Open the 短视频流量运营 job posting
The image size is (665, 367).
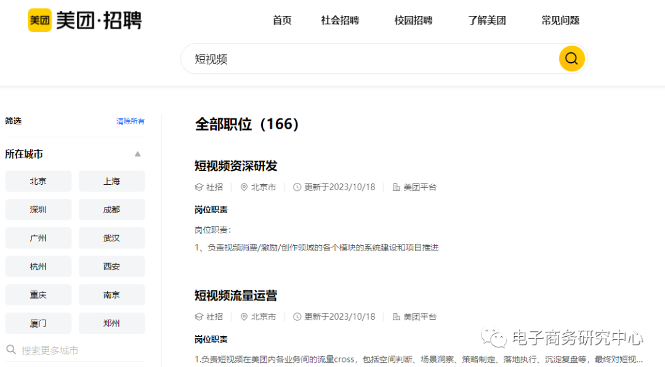pyautogui.click(x=236, y=296)
